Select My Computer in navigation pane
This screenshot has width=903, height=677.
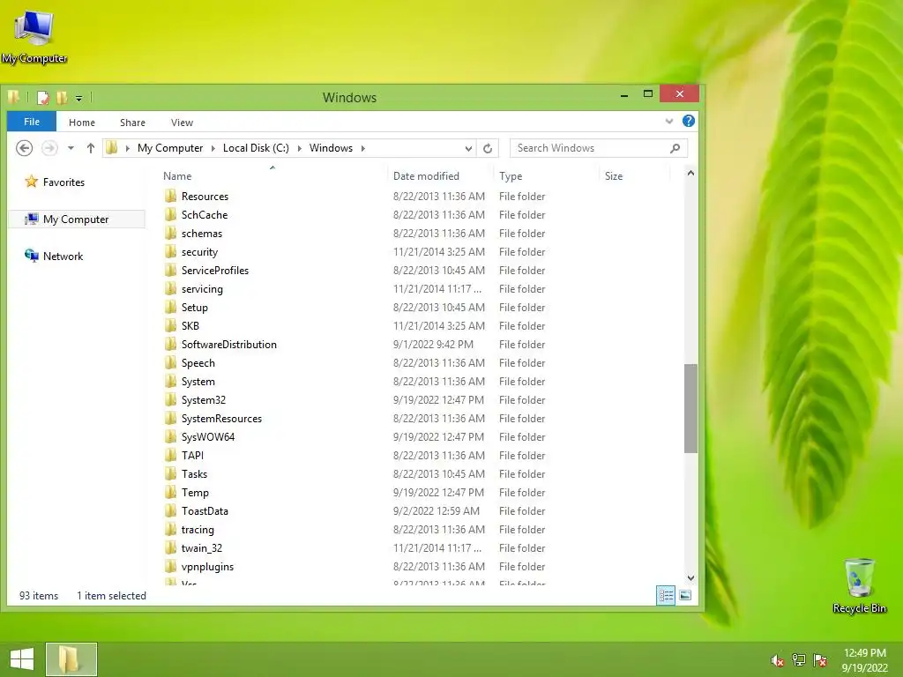[76, 219]
